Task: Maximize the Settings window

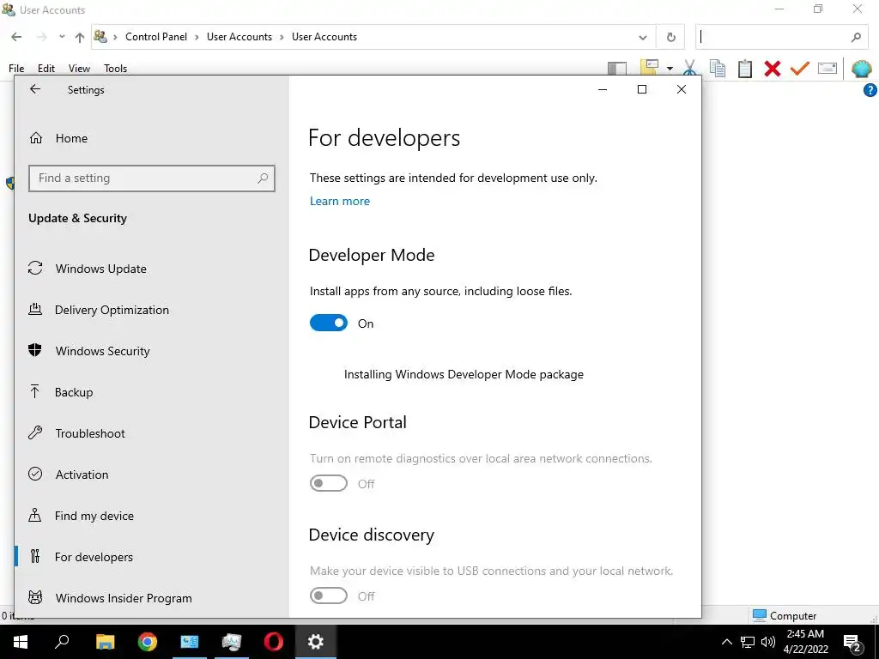Action: coord(642,89)
